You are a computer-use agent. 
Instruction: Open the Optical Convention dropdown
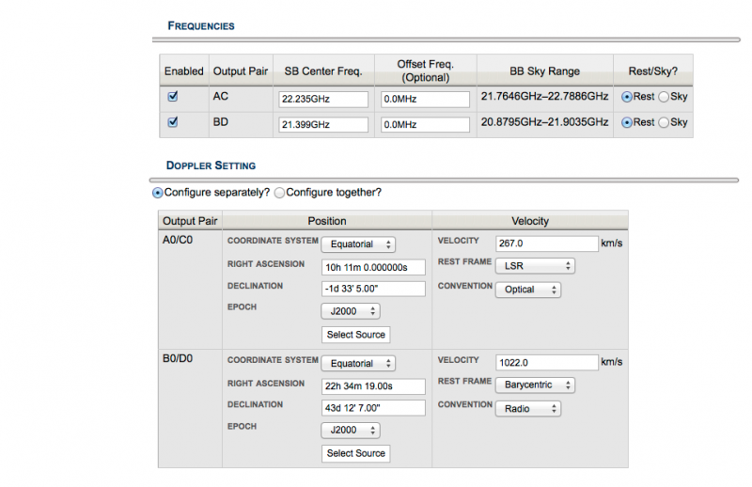click(x=528, y=290)
